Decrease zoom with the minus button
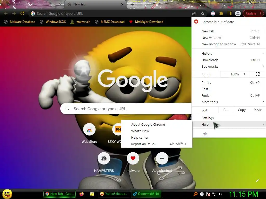Viewport: 266px width, 199px height. coord(225,74)
